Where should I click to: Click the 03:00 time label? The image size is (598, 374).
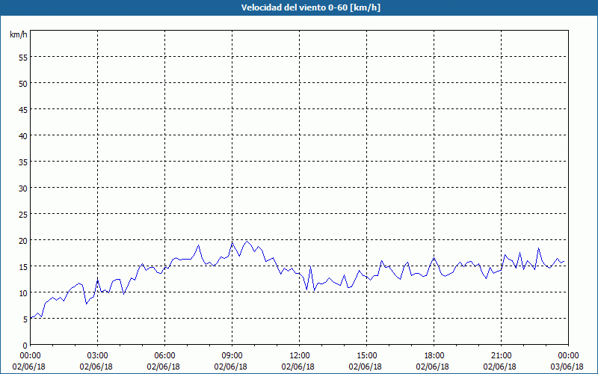click(x=98, y=356)
